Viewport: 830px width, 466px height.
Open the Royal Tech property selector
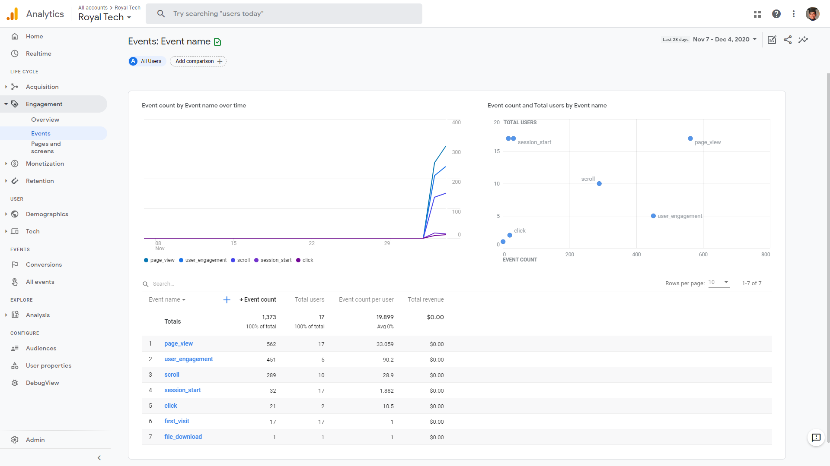click(x=105, y=17)
